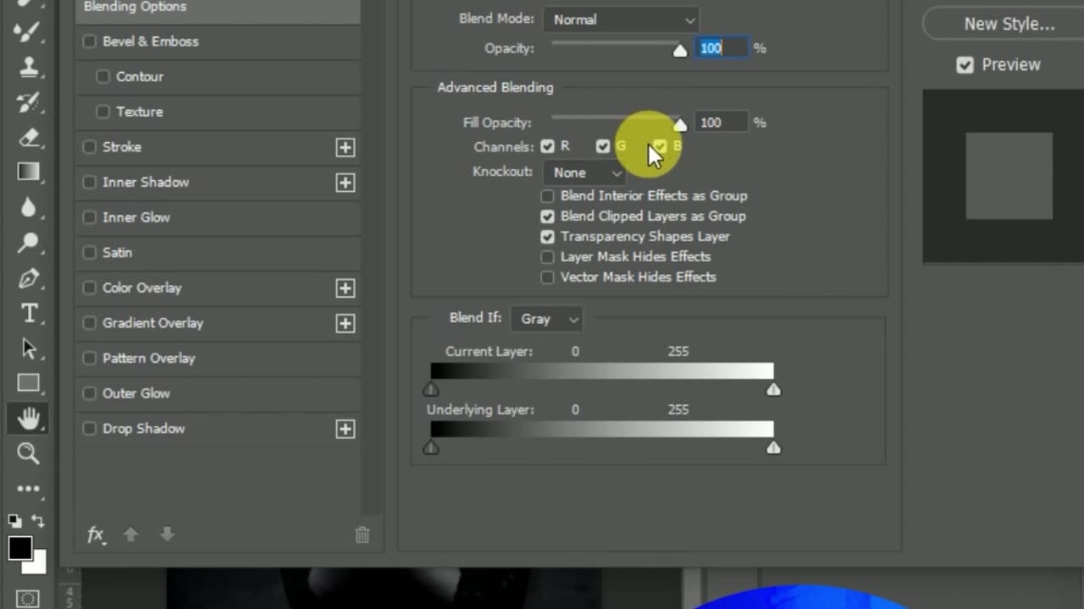Move effect down with arrow icon
Viewport: 1084px width, 609px height.
[x=167, y=535]
